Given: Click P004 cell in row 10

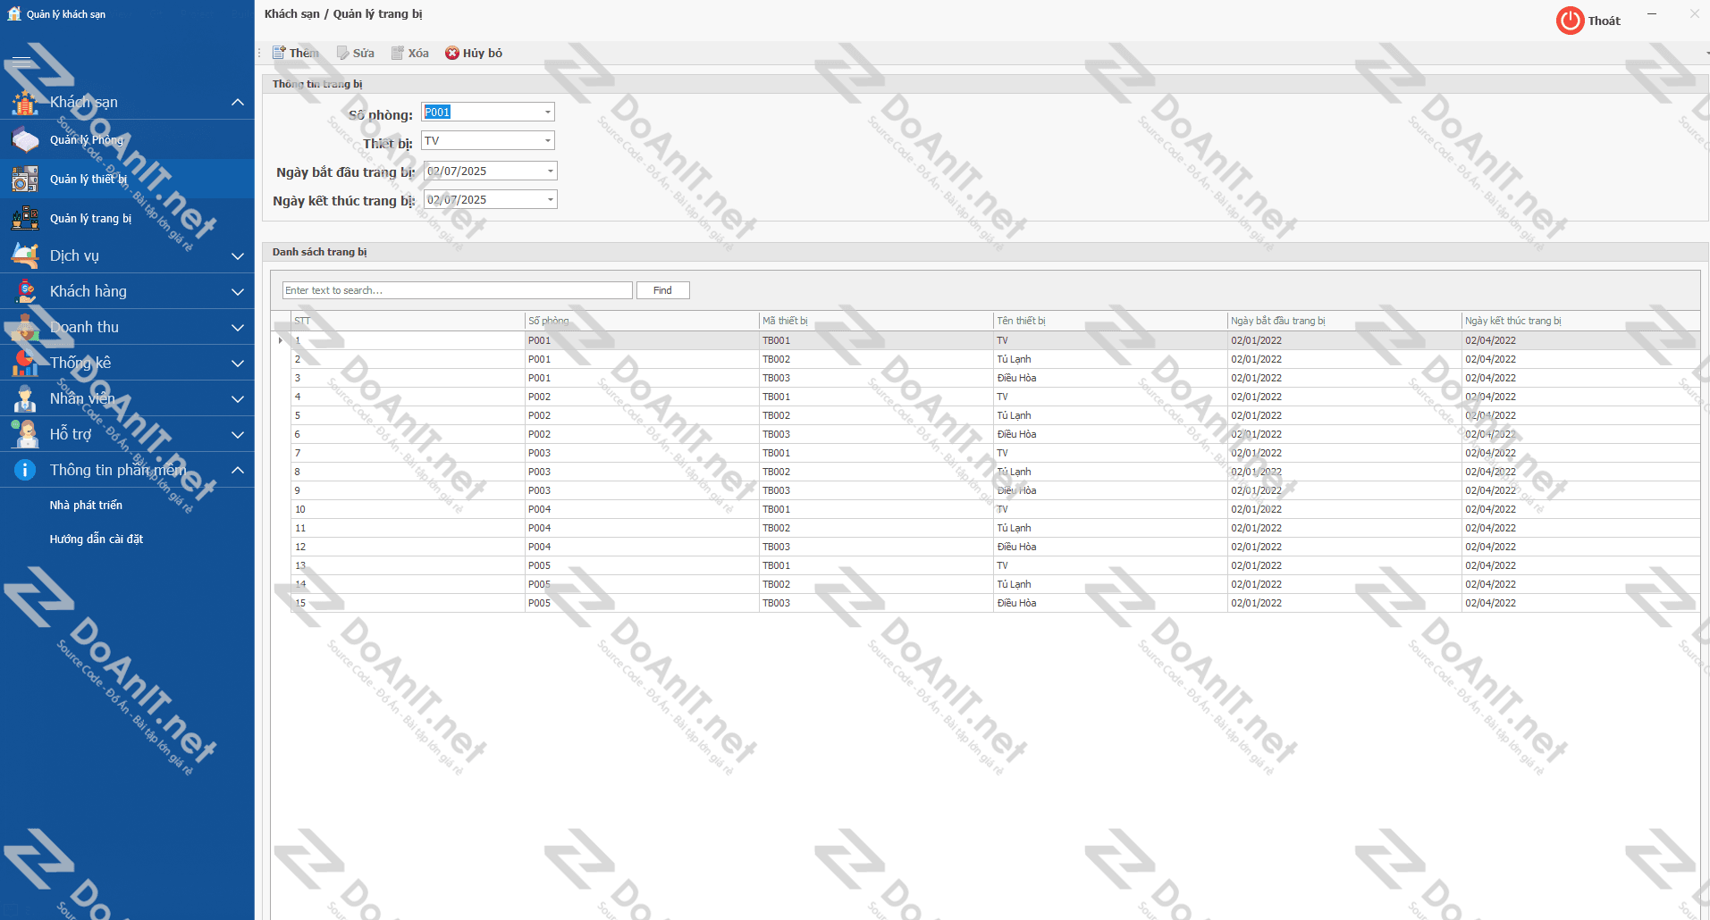Looking at the screenshot, I should (x=642, y=509).
